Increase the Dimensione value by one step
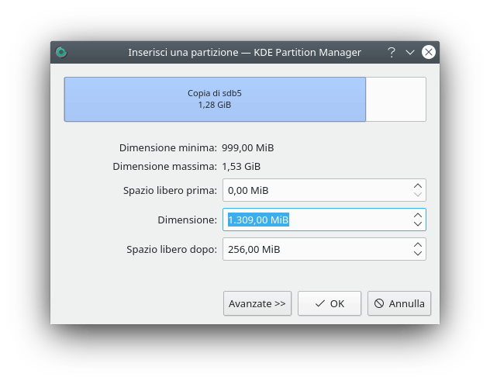 (418, 216)
